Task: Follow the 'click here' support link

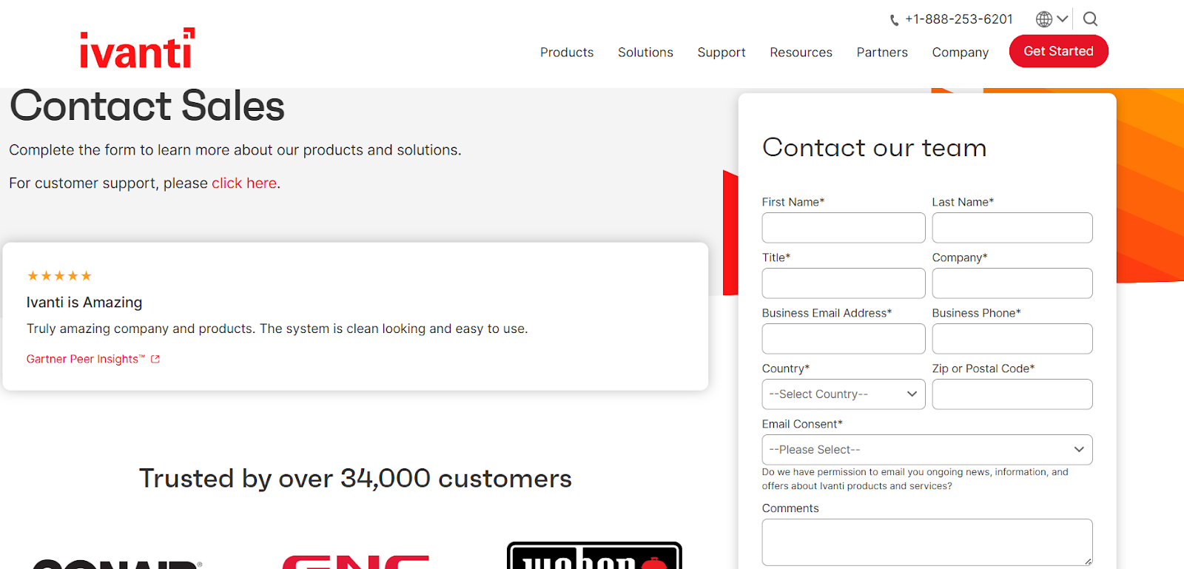Action: (x=244, y=183)
